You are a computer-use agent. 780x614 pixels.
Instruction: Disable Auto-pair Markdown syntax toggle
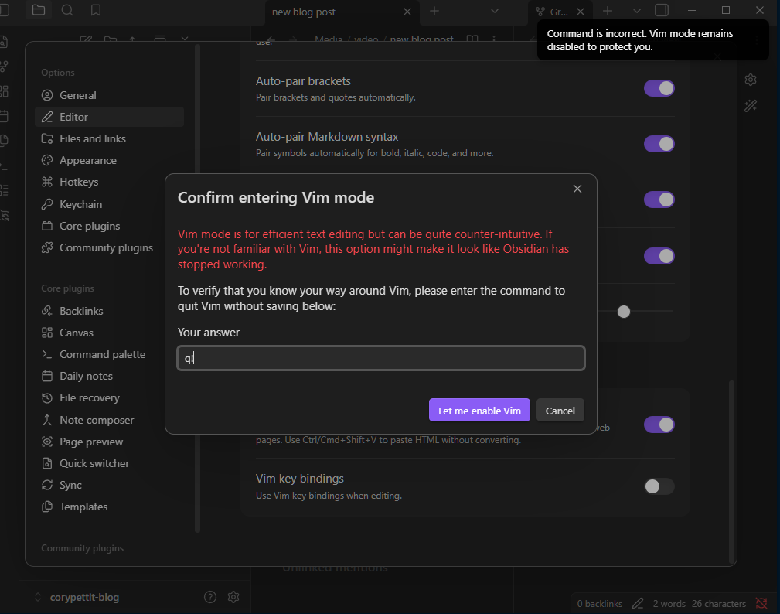[659, 144]
